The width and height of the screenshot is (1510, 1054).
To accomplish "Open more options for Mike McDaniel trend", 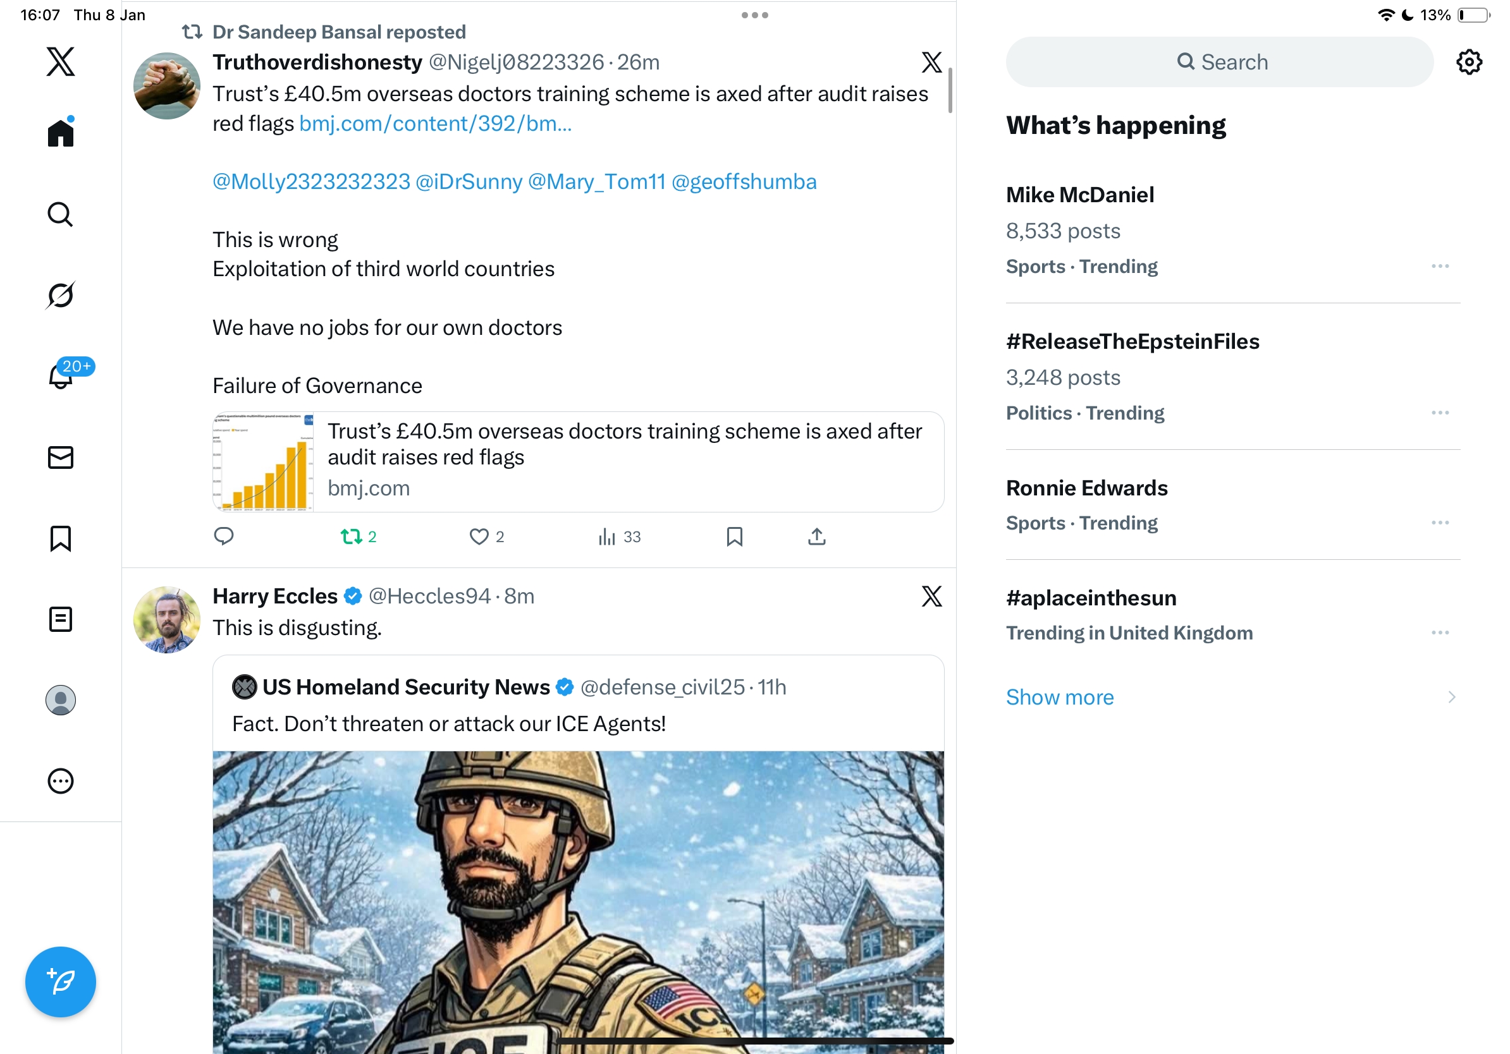I will point(1440,266).
